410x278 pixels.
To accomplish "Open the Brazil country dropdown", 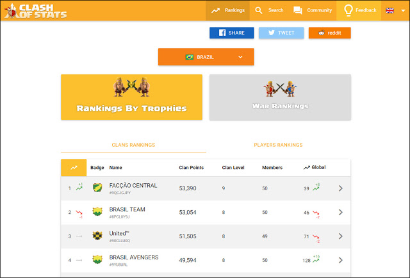I will point(206,57).
